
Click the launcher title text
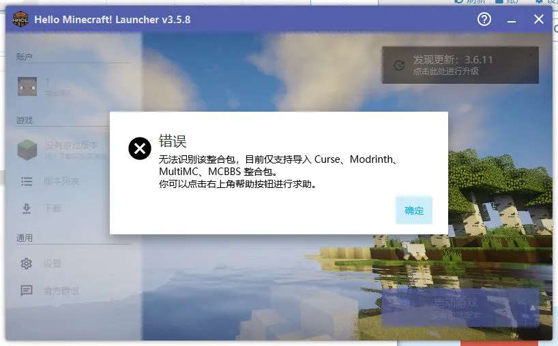point(113,20)
